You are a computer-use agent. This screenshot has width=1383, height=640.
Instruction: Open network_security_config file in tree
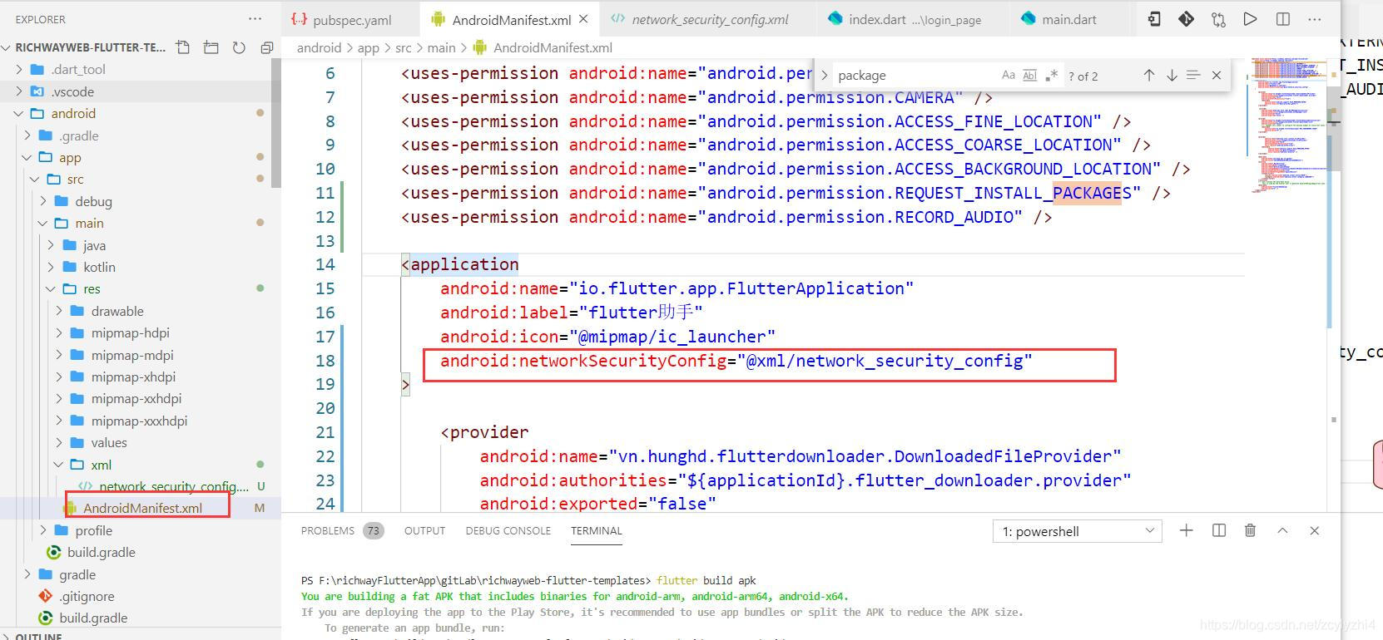coord(173,486)
